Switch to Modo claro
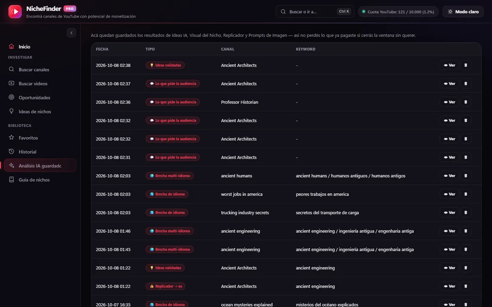Viewport: 492px width, 307px height. click(463, 11)
